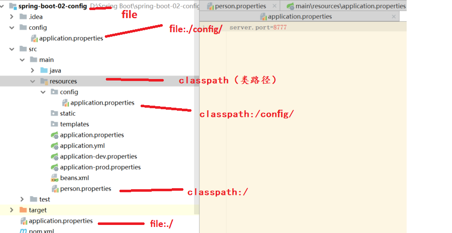Viewport: 452px width, 233px height.
Task: Collapse the root config folder
Action: [x=12, y=28]
